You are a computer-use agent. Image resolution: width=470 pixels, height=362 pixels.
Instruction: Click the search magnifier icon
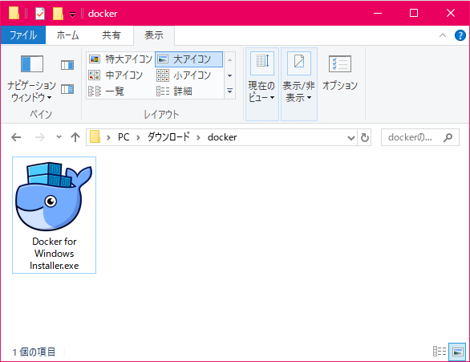tap(448, 137)
